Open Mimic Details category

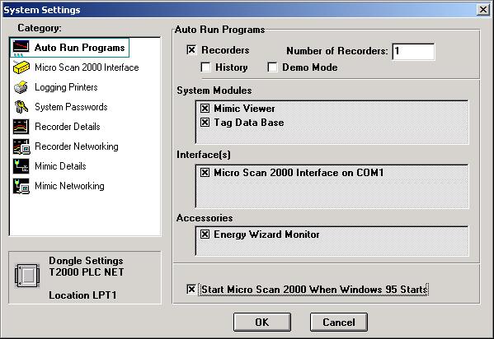click(x=60, y=166)
